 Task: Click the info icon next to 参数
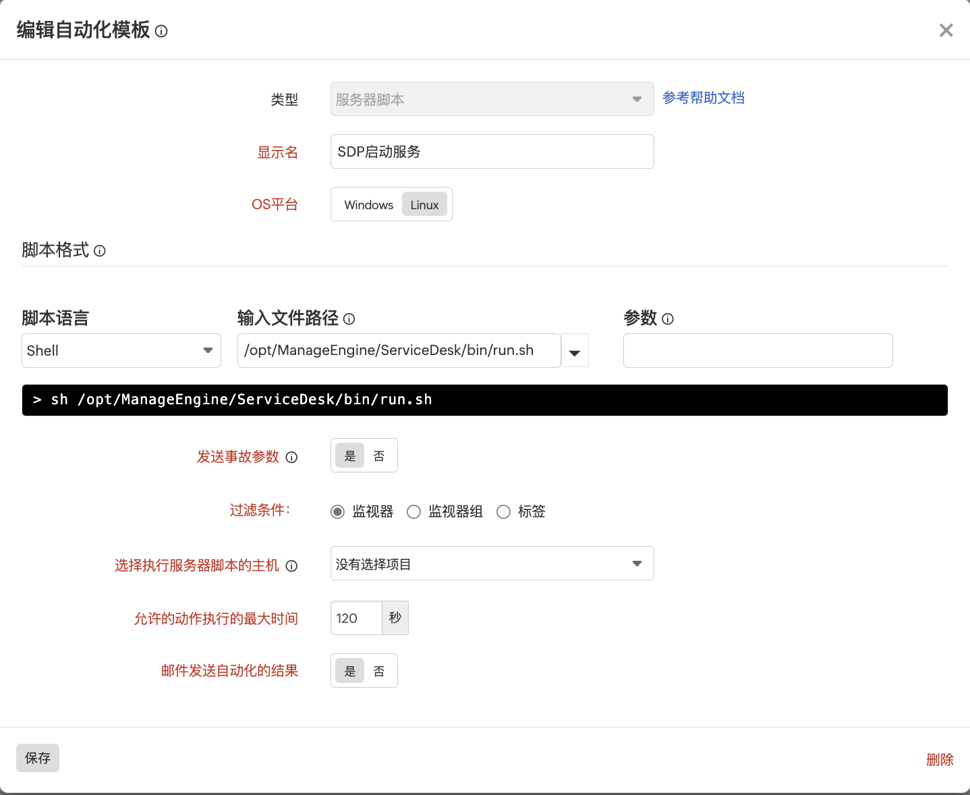click(x=668, y=319)
